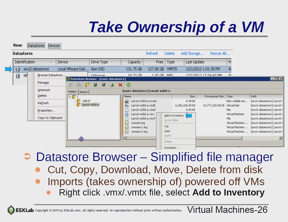Click the upload-to-datastore icon with up arrow

pyautogui.click(x=95, y=85)
